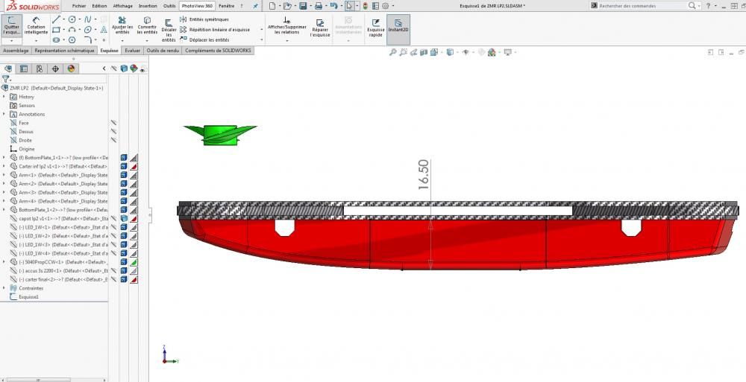
Task: Open the FeatureManager design tree tab
Action: point(8,69)
